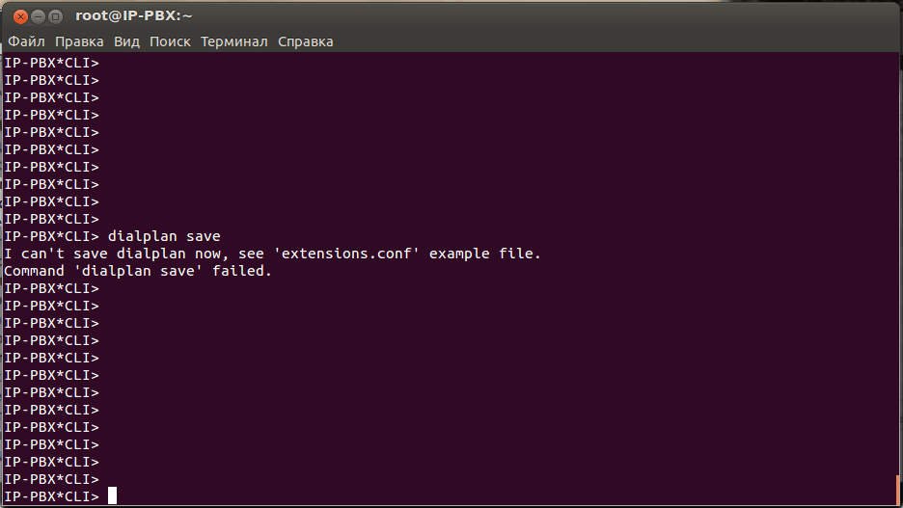Open the Правка menu
The width and height of the screenshot is (903, 508).
pyautogui.click(x=79, y=41)
